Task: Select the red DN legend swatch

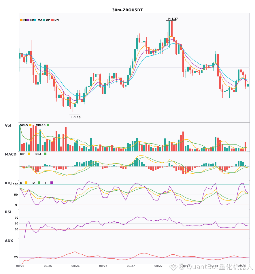Action: (x=52, y=20)
